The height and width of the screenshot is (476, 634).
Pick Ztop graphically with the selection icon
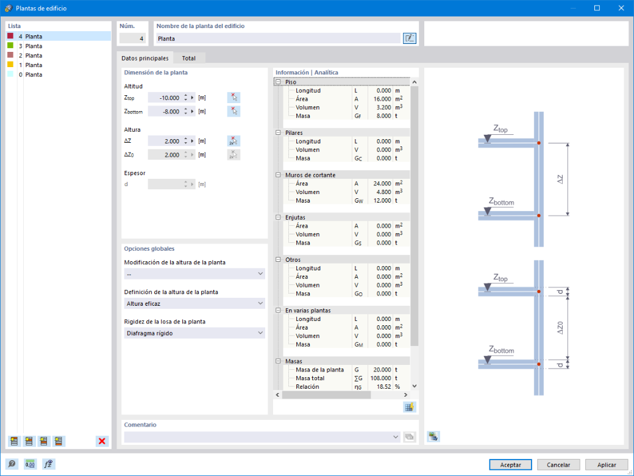click(x=233, y=98)
